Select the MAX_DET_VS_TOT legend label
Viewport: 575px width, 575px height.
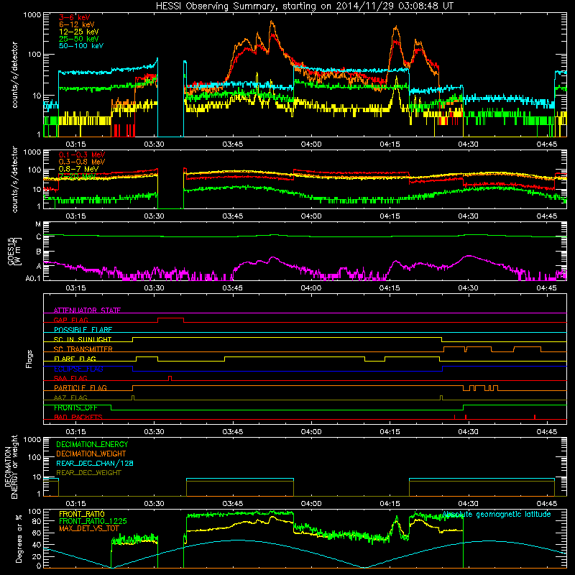[89, 528]
